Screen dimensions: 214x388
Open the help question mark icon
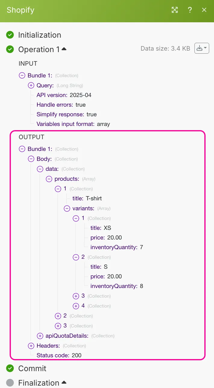190,10
